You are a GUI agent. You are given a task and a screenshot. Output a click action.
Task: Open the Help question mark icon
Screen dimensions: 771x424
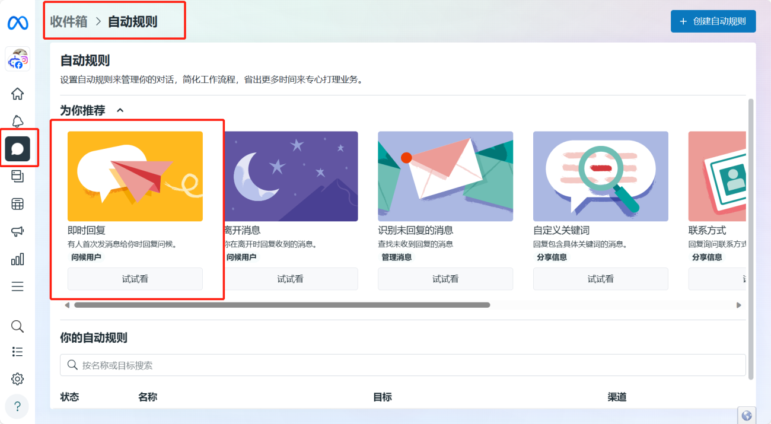18,407
